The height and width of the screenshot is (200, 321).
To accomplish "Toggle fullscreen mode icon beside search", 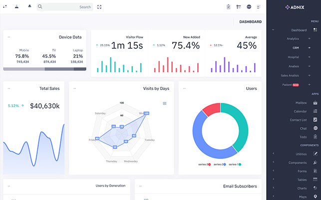I will pos(99,7).
